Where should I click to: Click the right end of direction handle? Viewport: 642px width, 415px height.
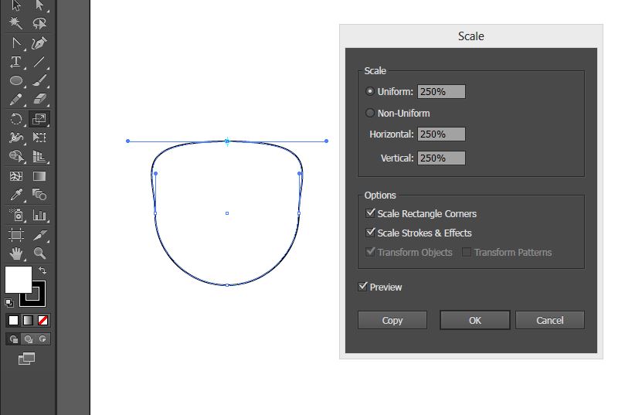pos(326,141)
